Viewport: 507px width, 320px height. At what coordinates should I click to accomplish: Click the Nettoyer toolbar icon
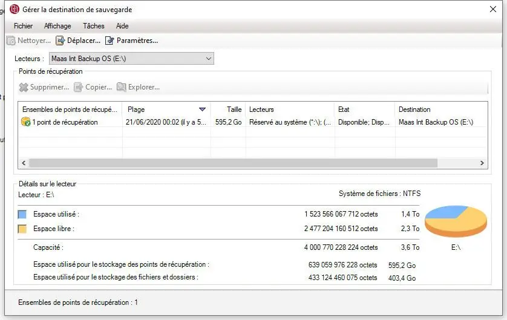click(11, 41)
